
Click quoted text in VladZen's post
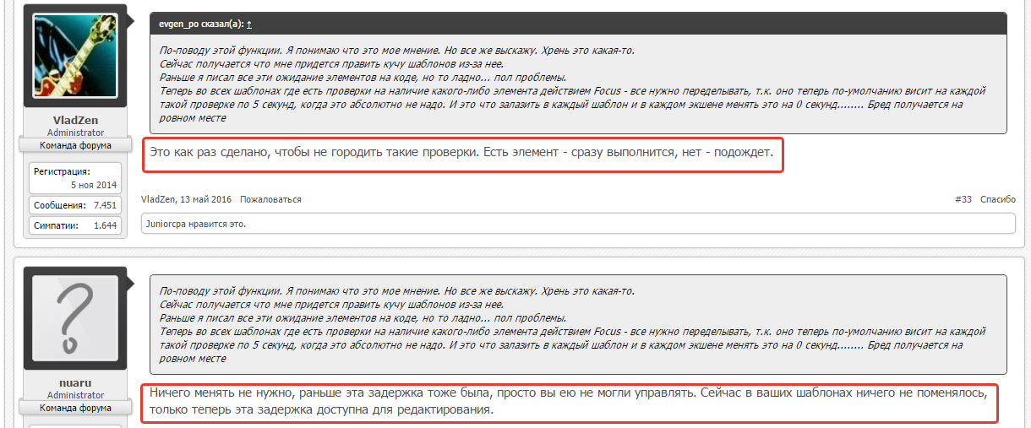coord(579,84)
